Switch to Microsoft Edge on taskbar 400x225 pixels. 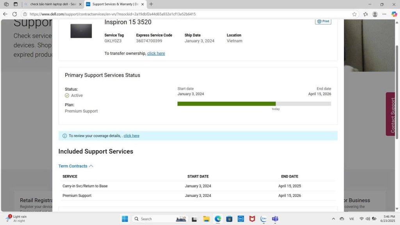pyautogui.click(x=218, y=219)
